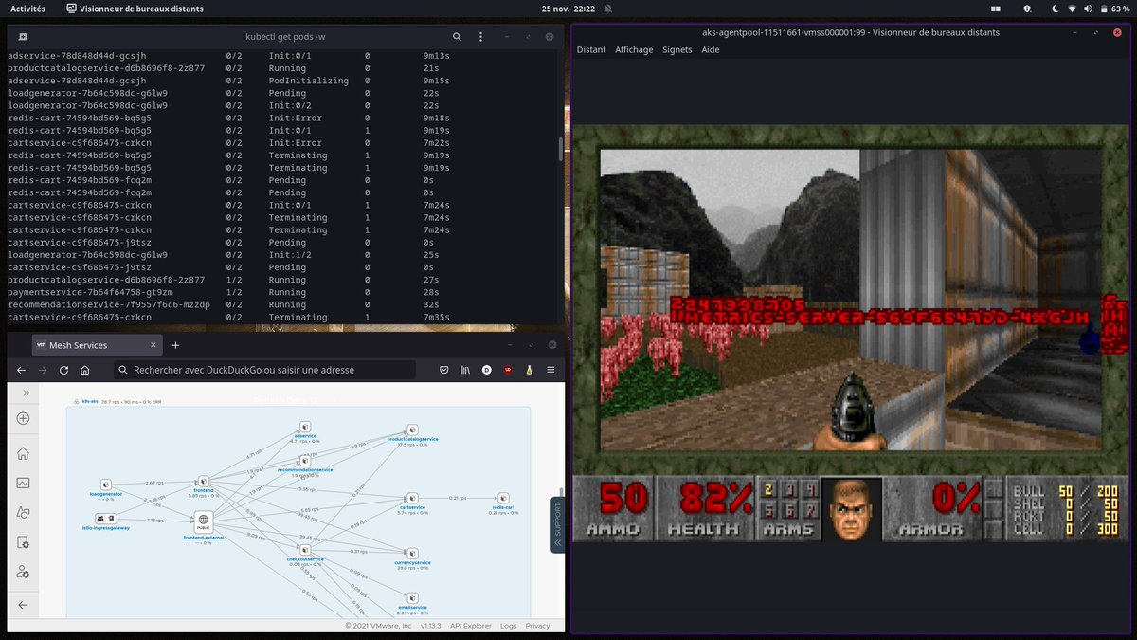Open the Activités overview in the top bar
This screenshot has width=1137, height=640.
[x=27, y=8]
